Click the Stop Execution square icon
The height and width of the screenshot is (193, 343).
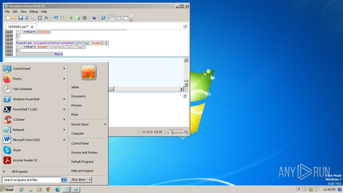[84, 18]
